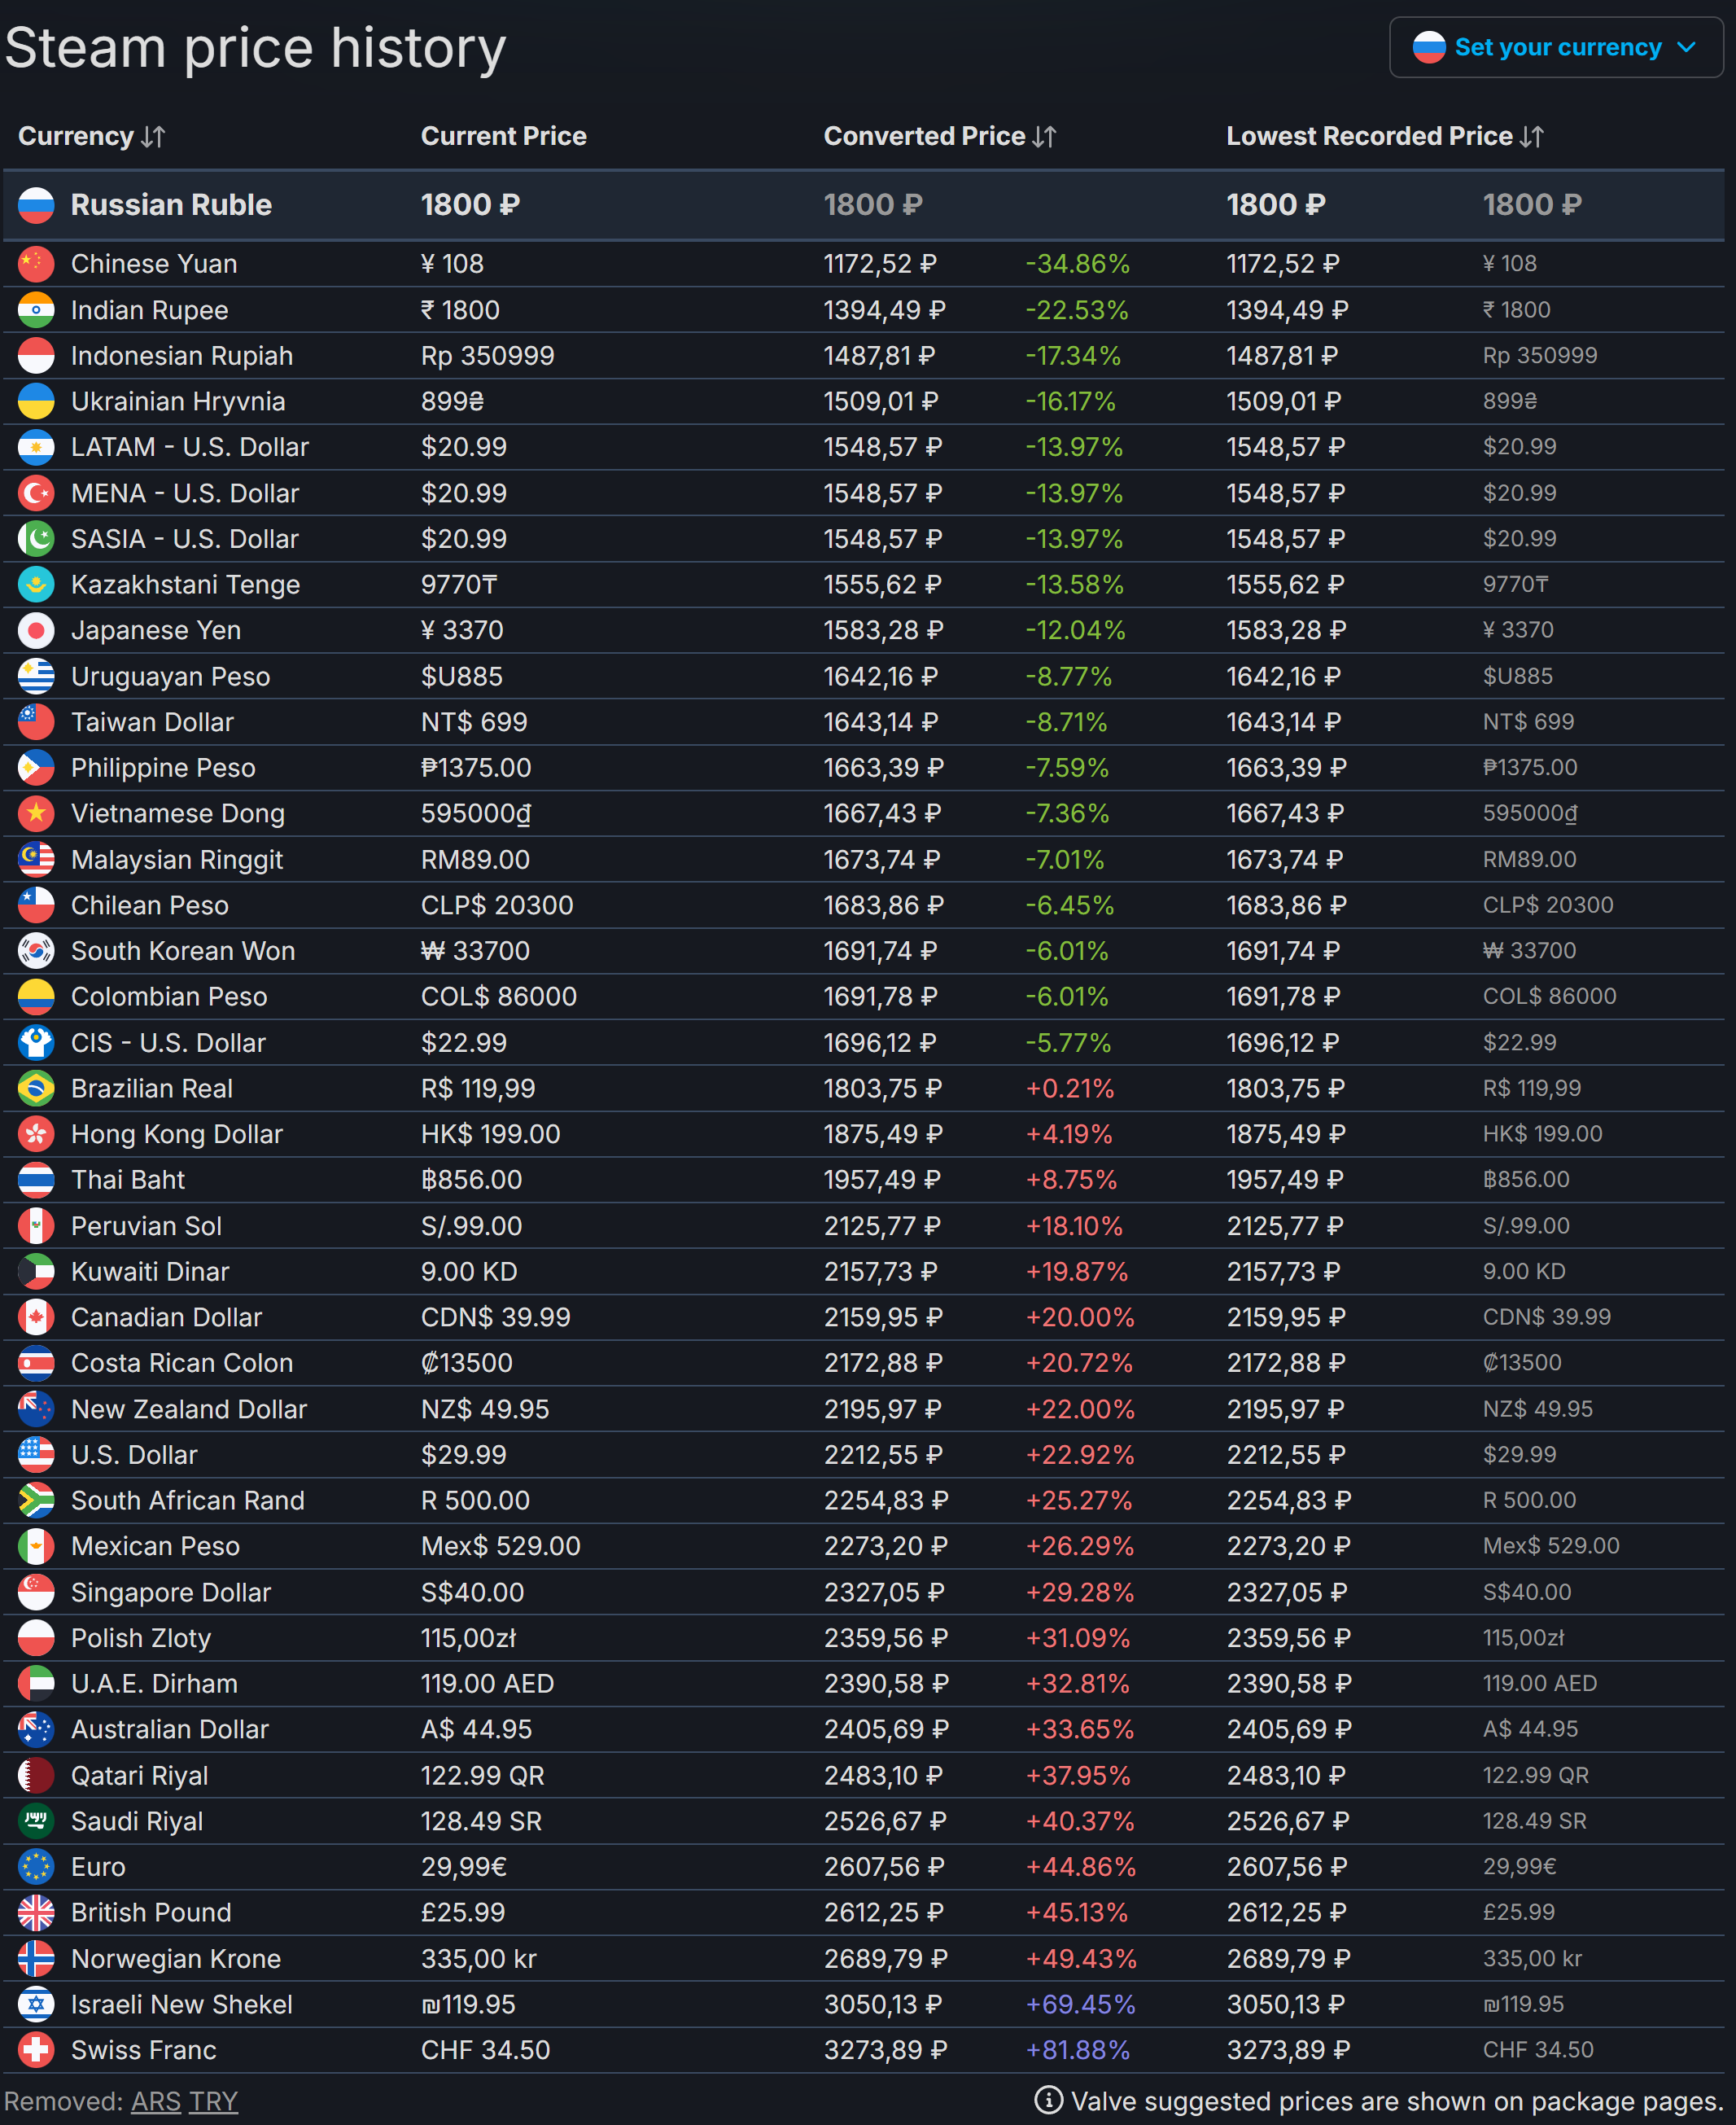Image resolution: width=1736 pixels, height=2125 pixels.
Task: Sort by Lowest Recorded Price column
Action: point(1385,136)
